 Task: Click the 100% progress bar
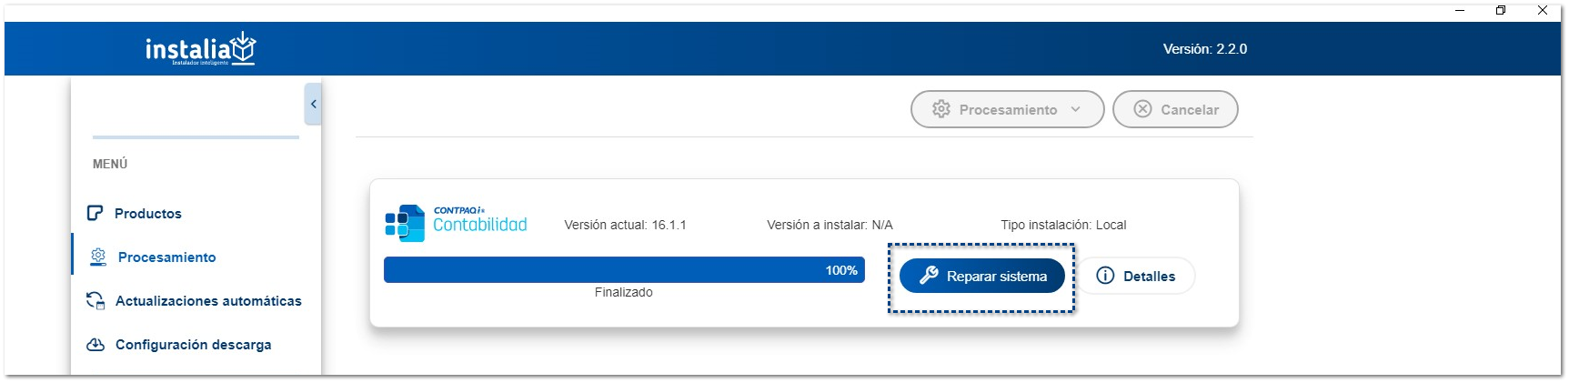[x=623, y=270]
